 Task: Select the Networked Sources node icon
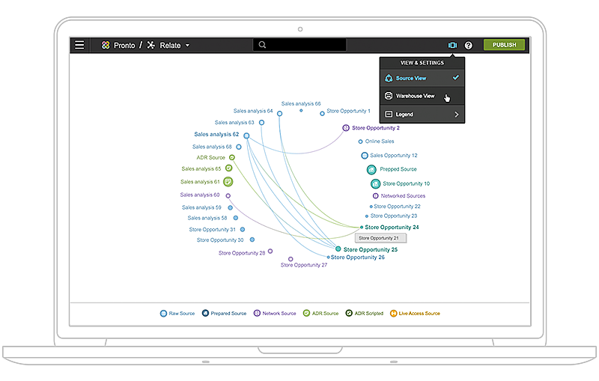376,196
